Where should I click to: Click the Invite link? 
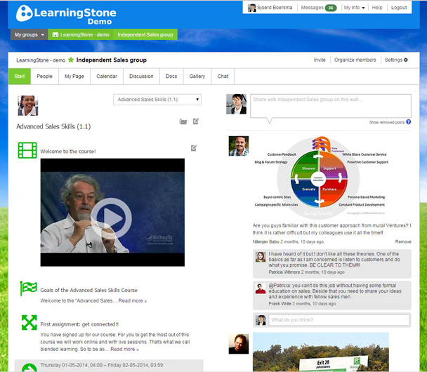pos(320,60)
